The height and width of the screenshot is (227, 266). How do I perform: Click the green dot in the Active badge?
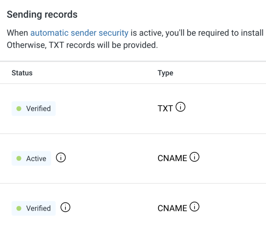(x=19, y=158)
